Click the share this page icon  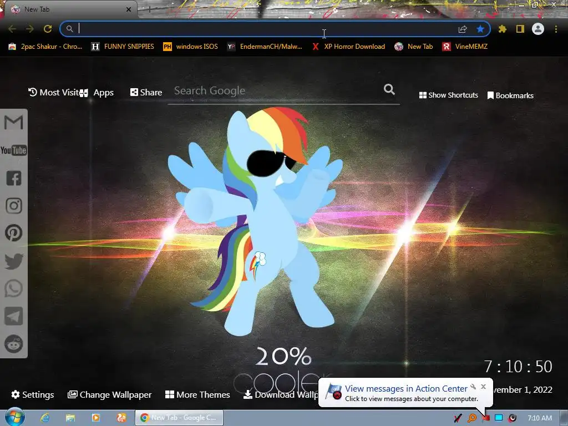coord(463,29)
